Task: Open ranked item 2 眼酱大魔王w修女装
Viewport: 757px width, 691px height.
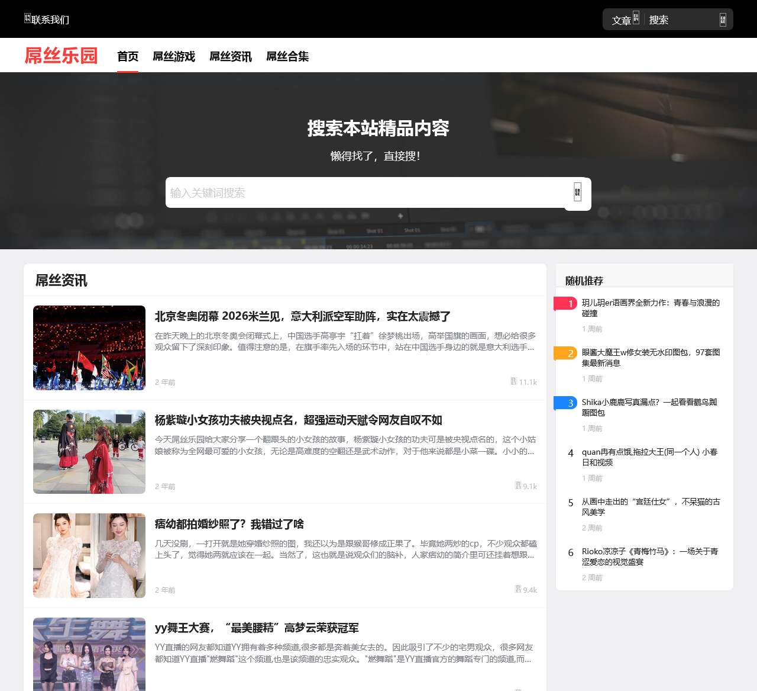Action: pyautogui.click(x=651, y=358)
